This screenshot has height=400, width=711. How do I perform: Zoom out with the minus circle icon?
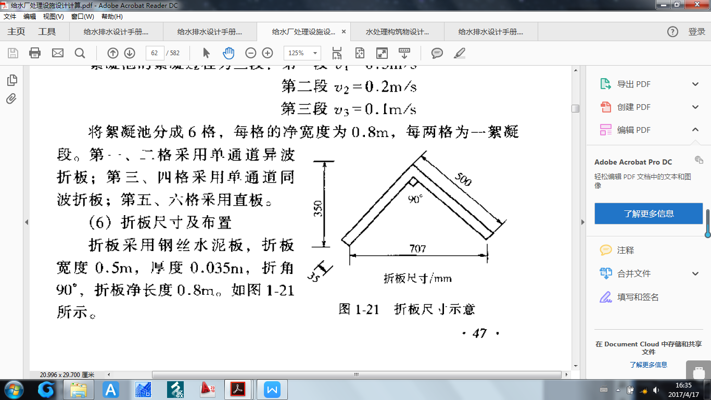pyautogui.click(x=251, y=53)
